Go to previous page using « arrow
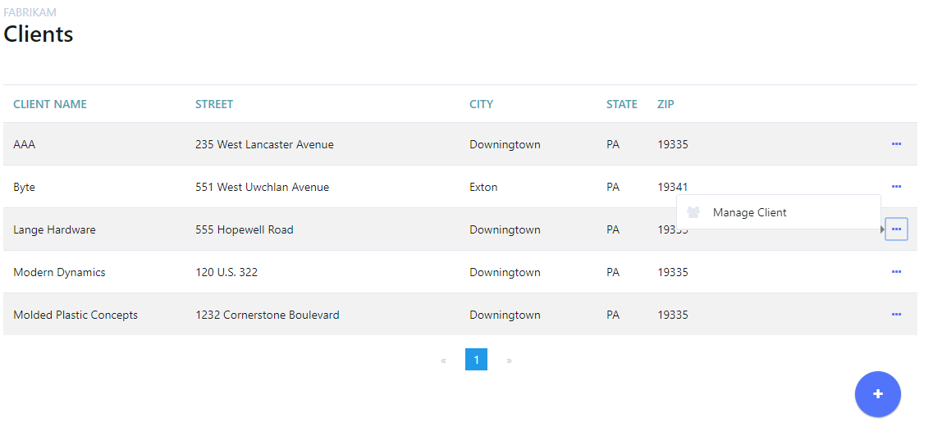Viewport: 933px width, 422px height. [443, 360]
